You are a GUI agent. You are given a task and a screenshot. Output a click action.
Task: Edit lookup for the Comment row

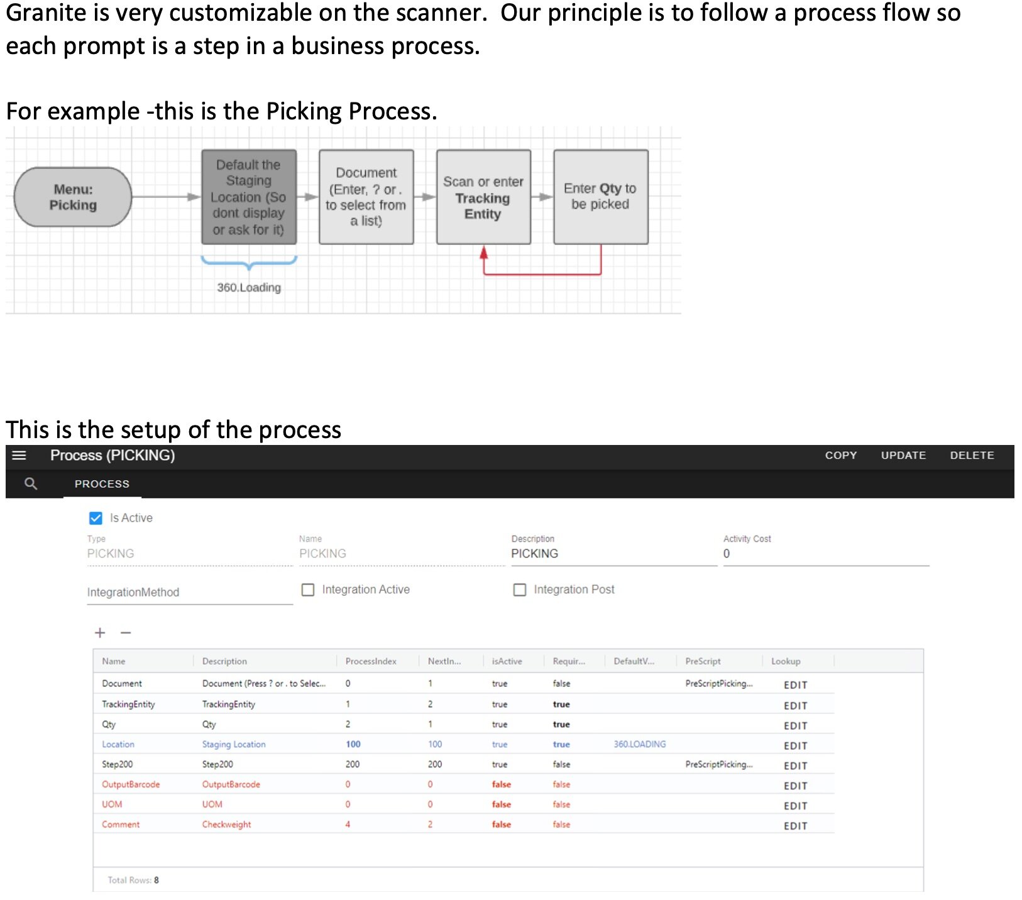(795, 826)
